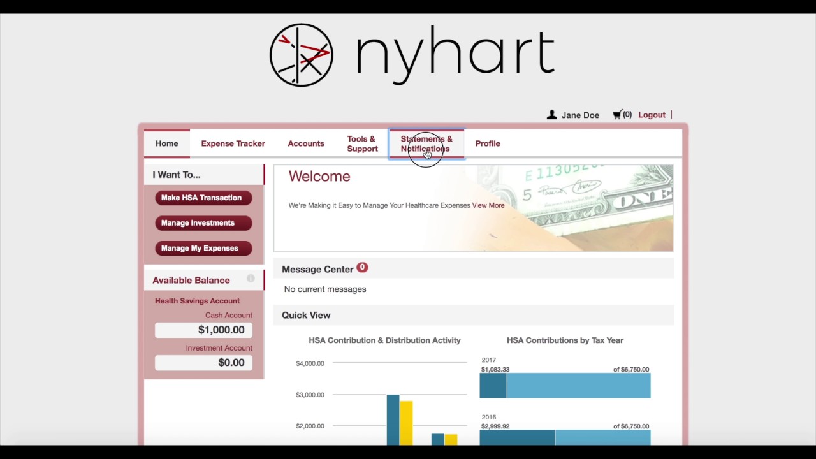Open the Statements & Notifications tab
Screen dimensions: 816x459
pos(426,143)
